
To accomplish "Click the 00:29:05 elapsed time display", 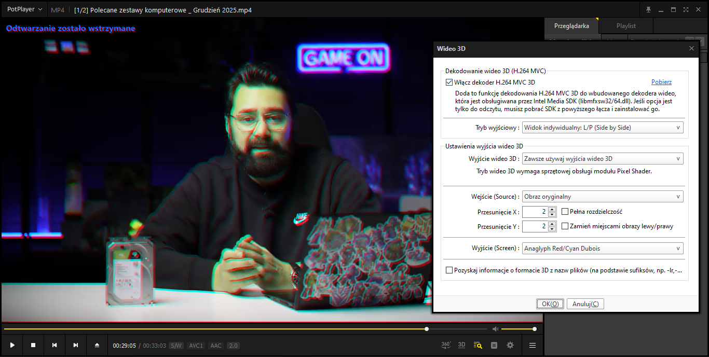I will click(125, 346).
